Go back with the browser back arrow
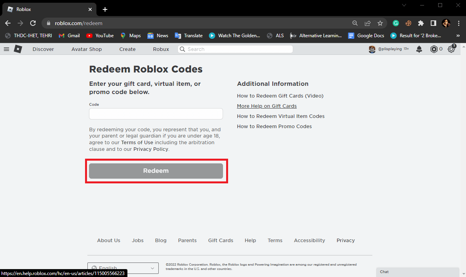Viewport: 466px width, 277px height. pyautogui.click(x=8, y=23)
